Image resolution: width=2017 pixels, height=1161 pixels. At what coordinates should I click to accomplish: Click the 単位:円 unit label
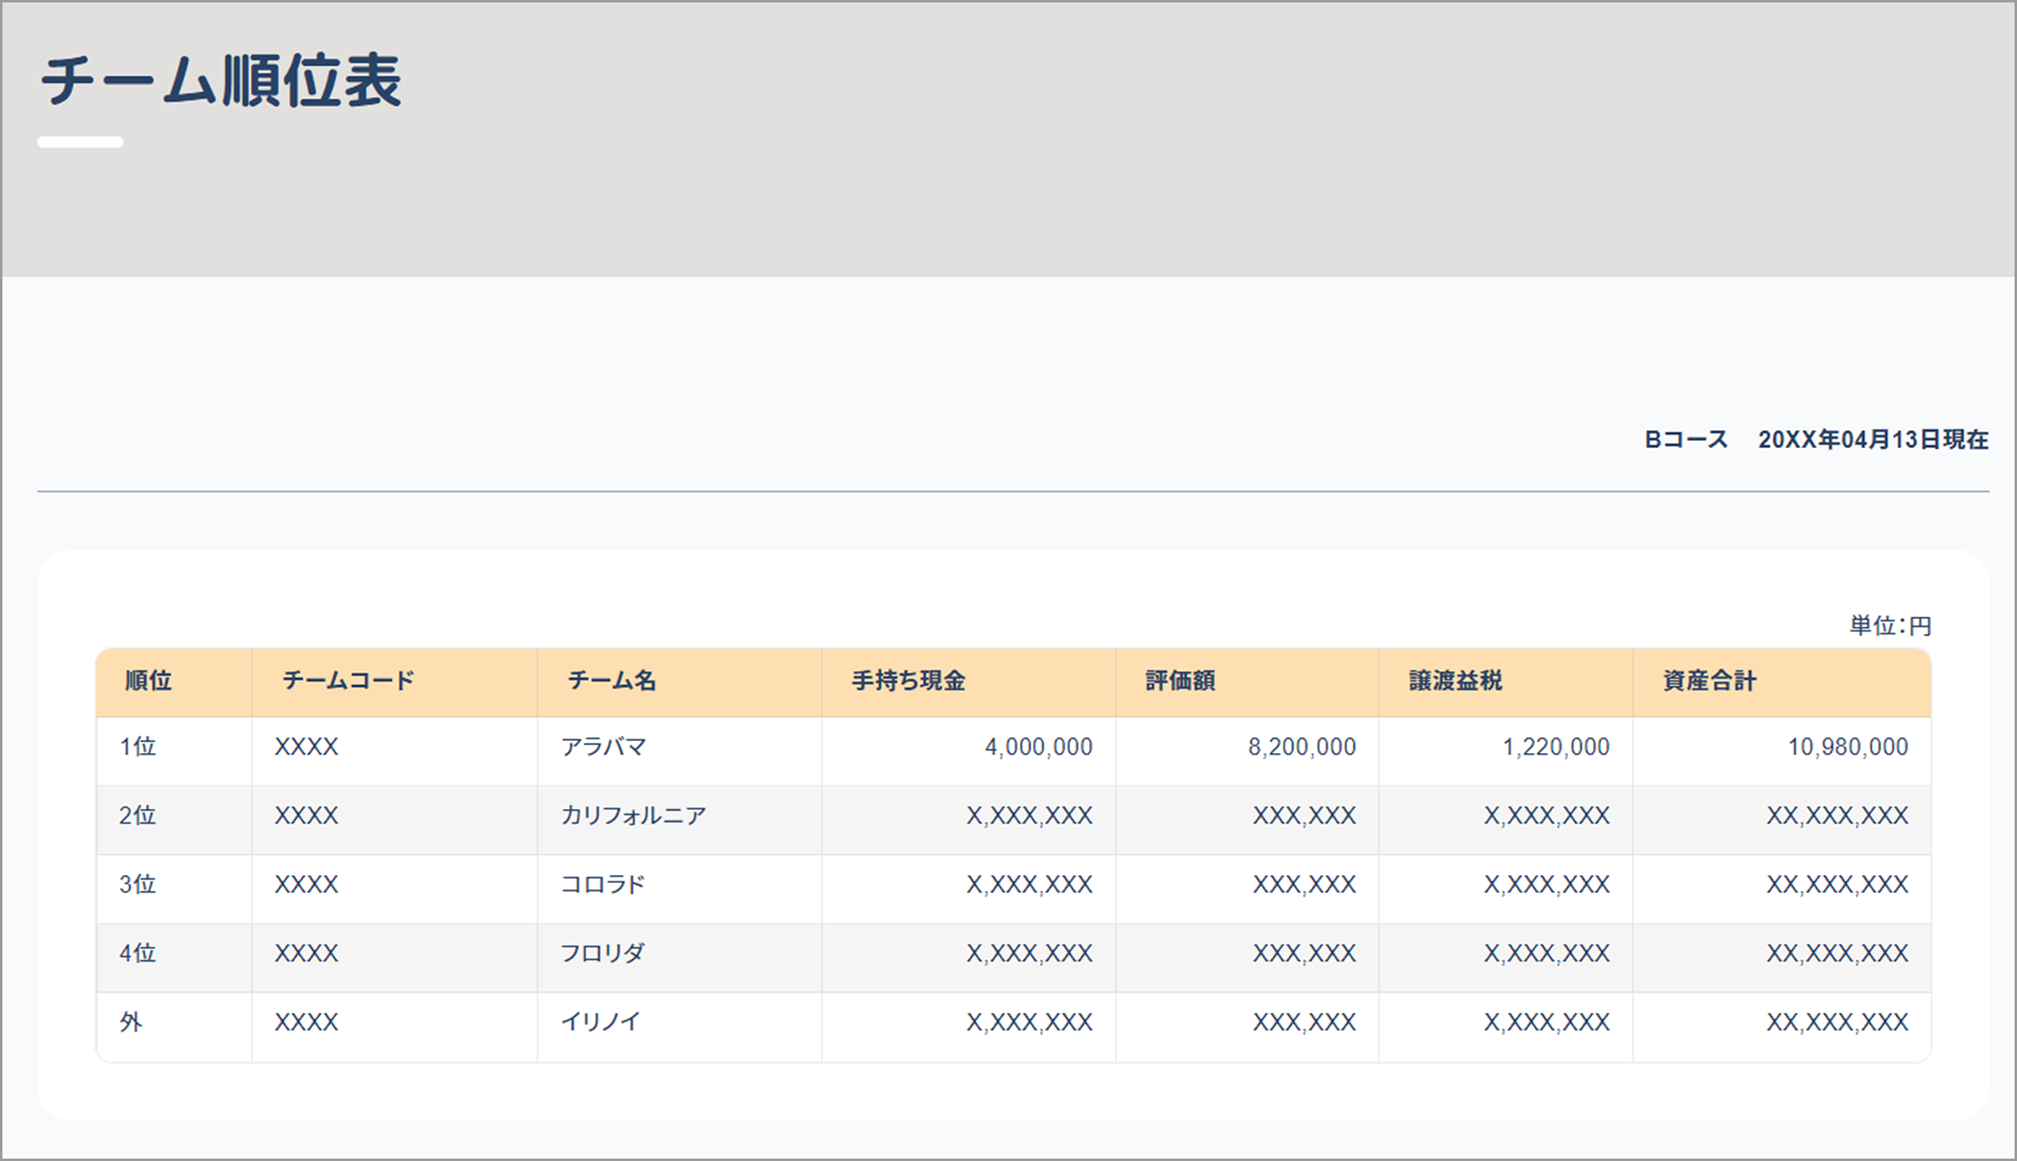tap(1890, 626)
